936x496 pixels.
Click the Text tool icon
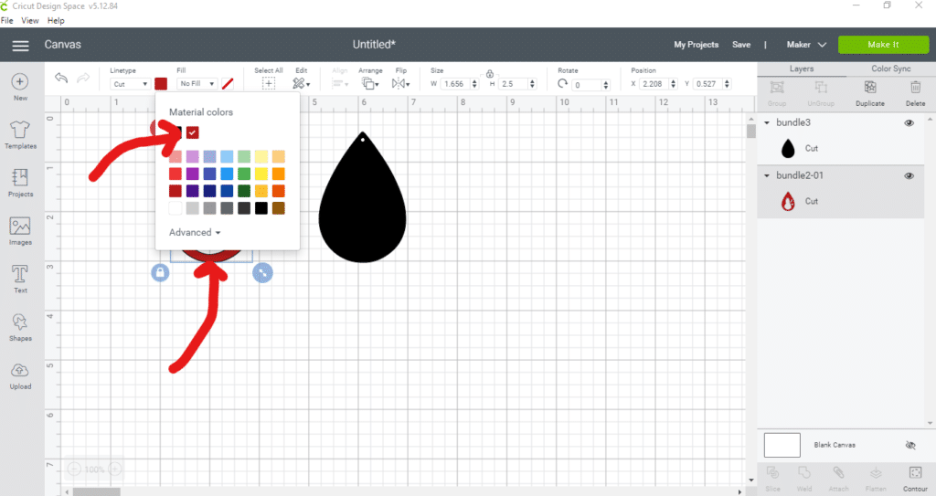[20, 277]
